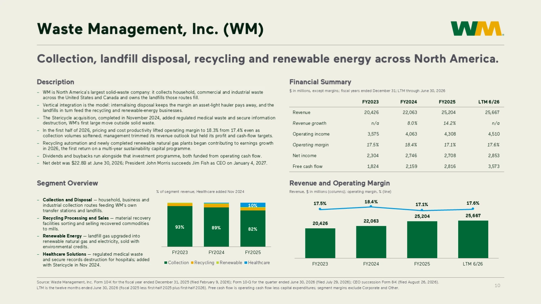Screen dimensions: 541x304
Task: Click the source footnote citing Form 10-K
Action: [238, 282]
